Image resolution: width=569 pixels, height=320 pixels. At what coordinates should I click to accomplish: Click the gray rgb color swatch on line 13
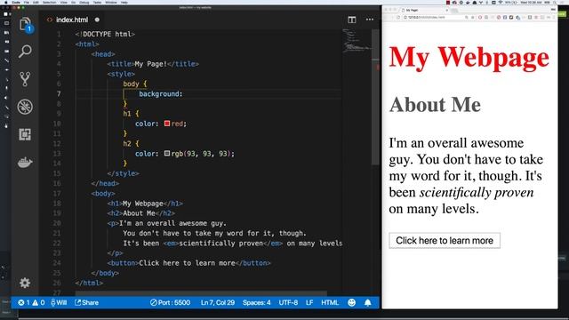[x=167, y=154]
